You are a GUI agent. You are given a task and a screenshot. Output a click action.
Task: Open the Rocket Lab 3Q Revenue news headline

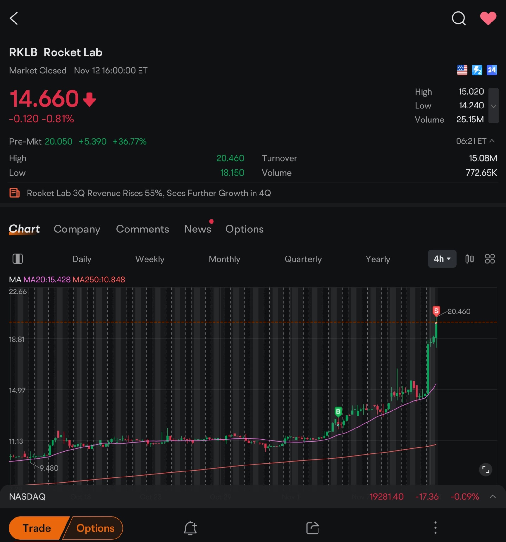click(x=149, y=193)
